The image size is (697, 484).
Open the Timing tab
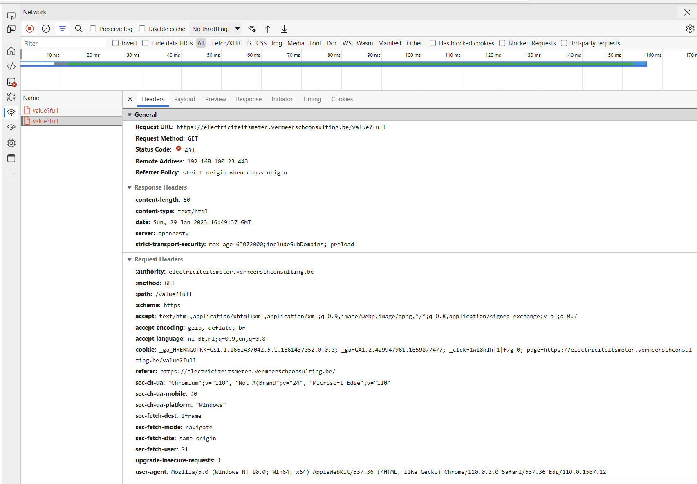coord(312,99)
